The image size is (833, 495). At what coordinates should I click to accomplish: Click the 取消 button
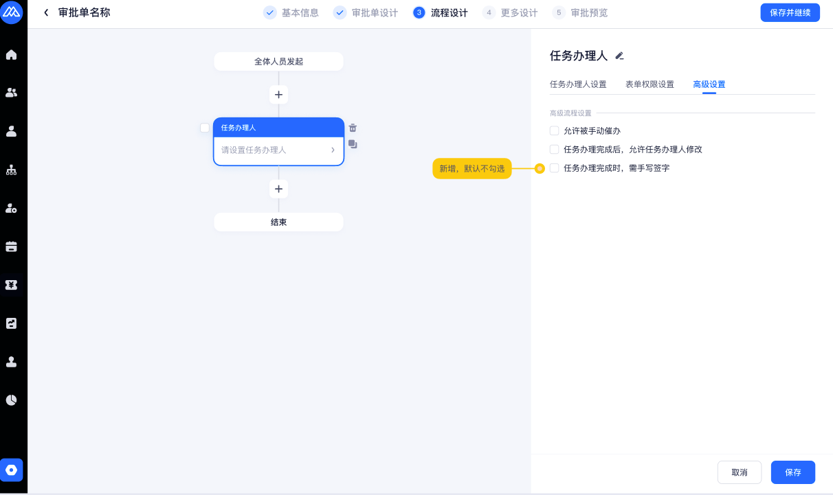pyautogui.click(x=739, y=472)
